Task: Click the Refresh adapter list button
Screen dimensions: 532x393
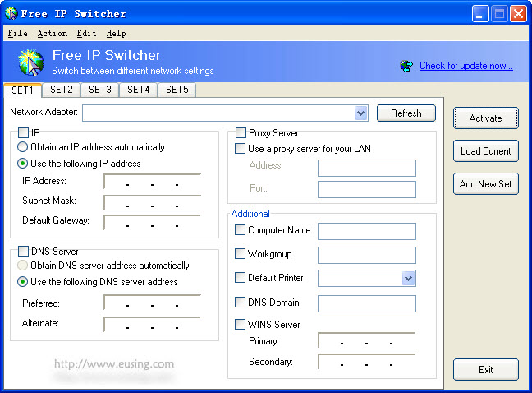Action: pos(406,113)
